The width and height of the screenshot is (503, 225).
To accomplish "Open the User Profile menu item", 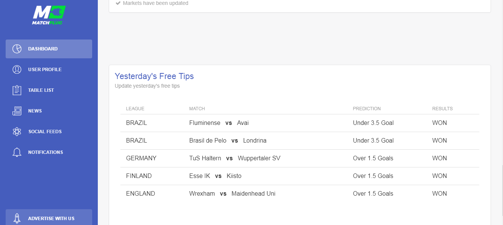I will tap(49, 70).
